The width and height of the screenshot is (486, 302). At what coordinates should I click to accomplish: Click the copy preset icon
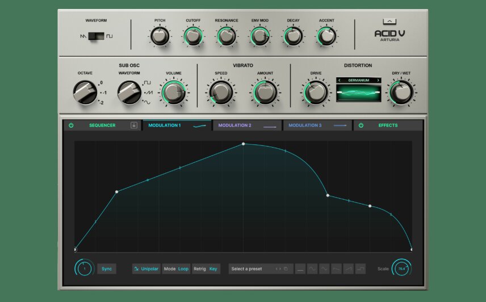286,269
